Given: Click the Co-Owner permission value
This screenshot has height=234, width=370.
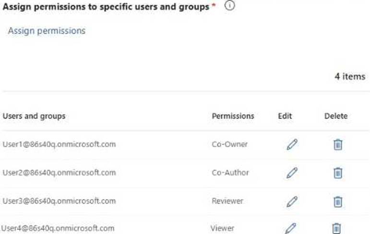Looking at the screenshot, I should [x=229, y=144].
